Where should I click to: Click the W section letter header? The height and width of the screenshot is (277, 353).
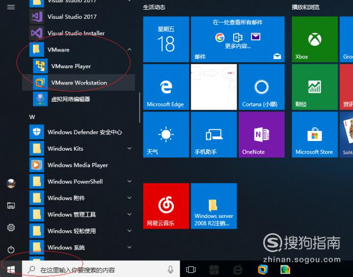32,117
